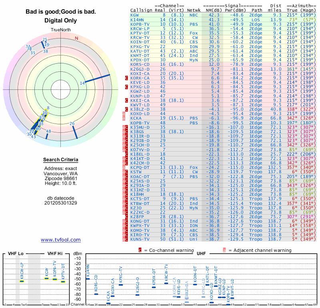Select KGW in the table Callsign column
The height and width of the screenshot is (308, 320).
click(134, 15)
